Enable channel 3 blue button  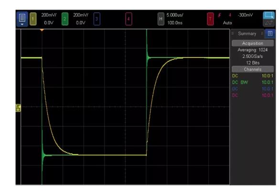coord(97,19)
